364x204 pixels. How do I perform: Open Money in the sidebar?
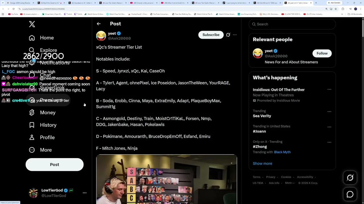pyautogui.click(x=42, y=112)
